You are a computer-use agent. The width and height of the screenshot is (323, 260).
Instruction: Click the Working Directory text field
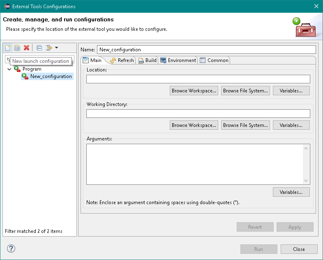click(198, 114)
